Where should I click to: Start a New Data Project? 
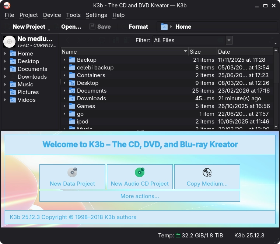tap(72, 177)
